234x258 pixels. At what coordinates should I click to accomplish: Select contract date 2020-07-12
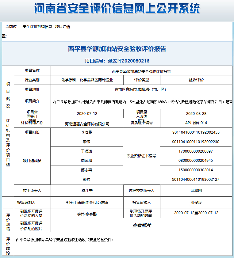(87, 114)
